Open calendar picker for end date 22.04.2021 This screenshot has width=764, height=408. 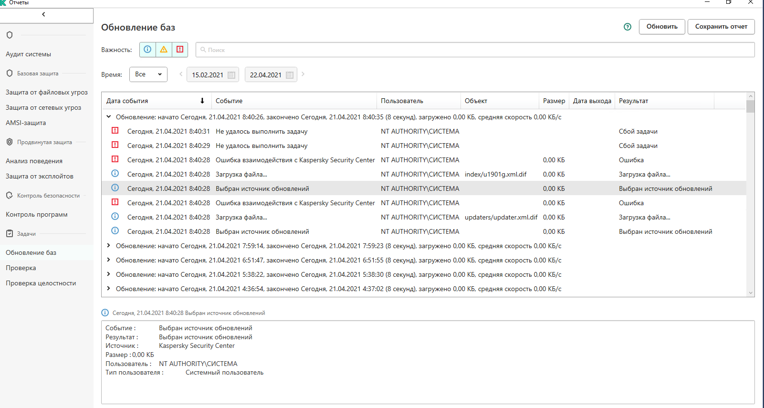point(289,75)
